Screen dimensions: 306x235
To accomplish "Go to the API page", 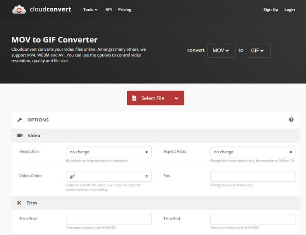I will pyautogui.click(x=108, y=10).
